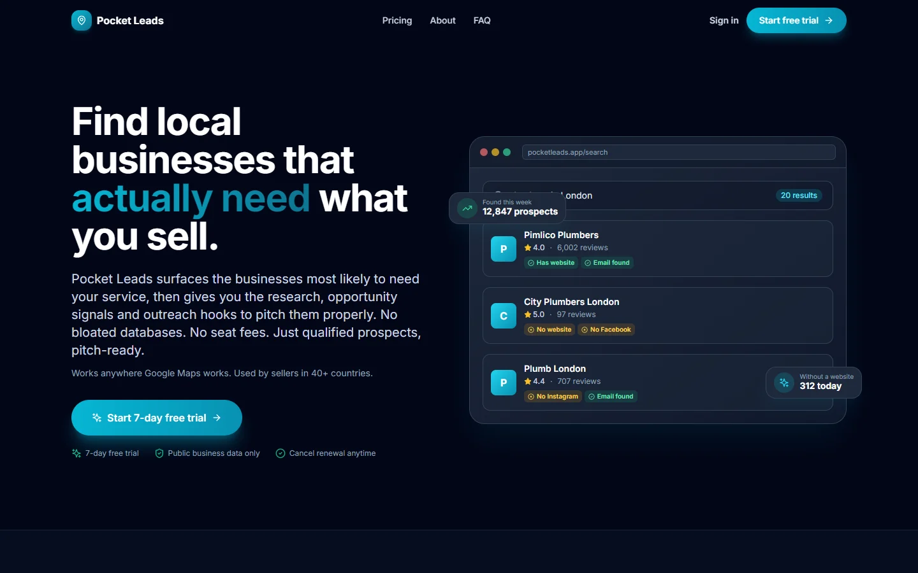The image size is (918, 573).
Task: Click the search field showing London in the mockup
Action: coord(658,195)
